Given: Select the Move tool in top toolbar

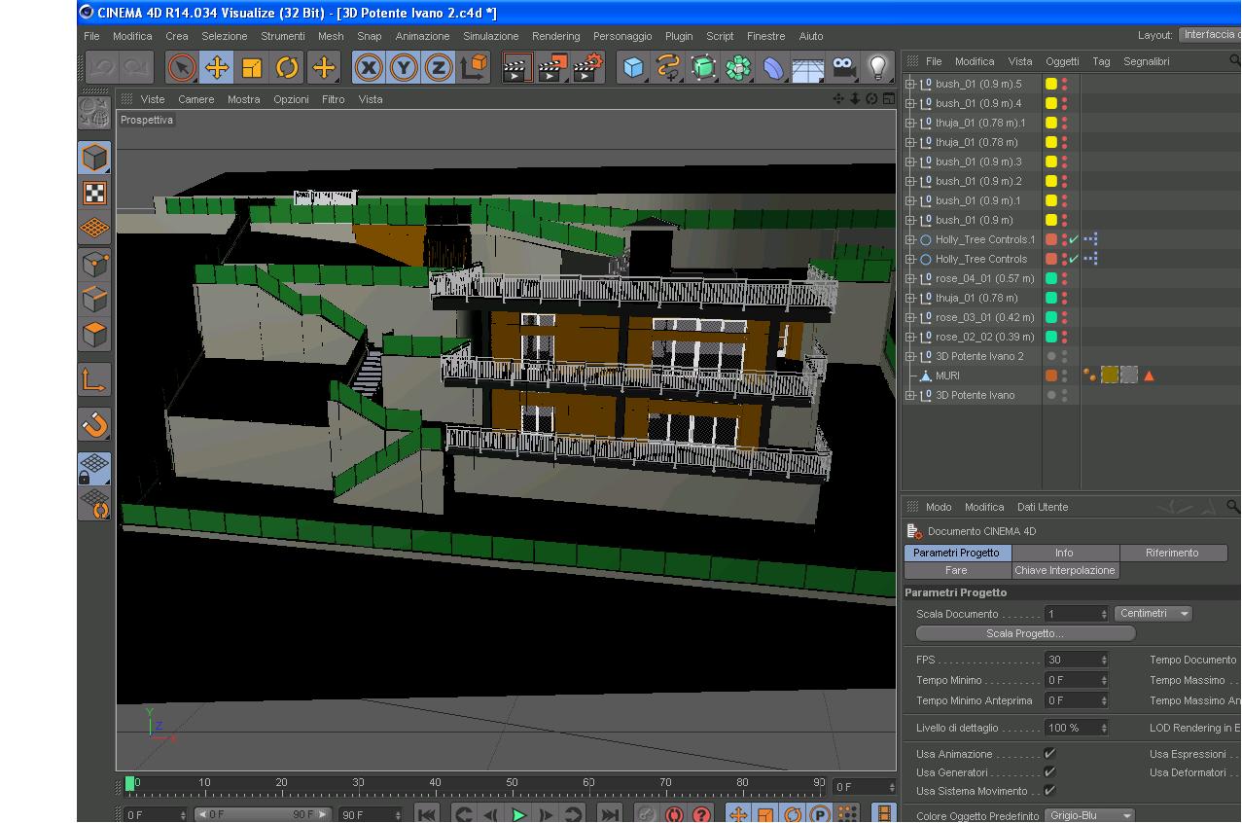Looking at the screenshot, I should pos(216,67).
